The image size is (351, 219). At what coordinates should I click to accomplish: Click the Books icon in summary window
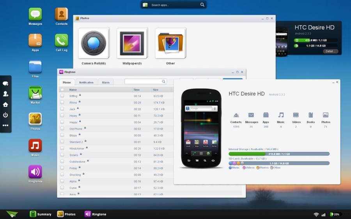(x=310, y=115)
